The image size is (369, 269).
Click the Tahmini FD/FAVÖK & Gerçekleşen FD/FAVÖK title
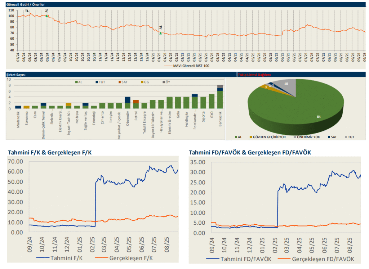coord(250,153)
